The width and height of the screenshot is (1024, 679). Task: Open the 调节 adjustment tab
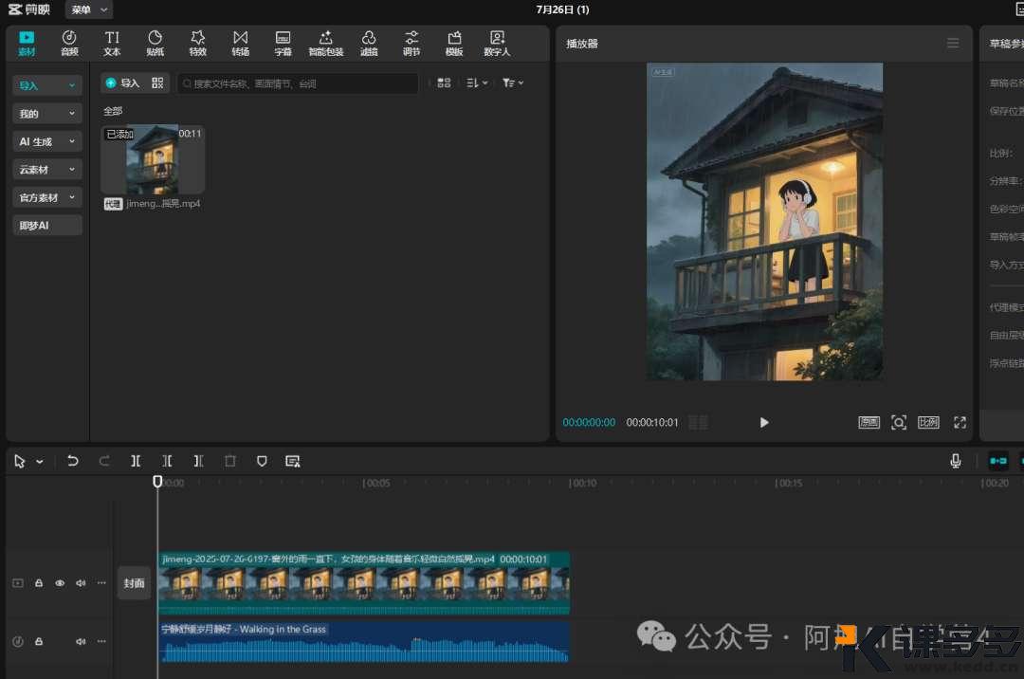[x=411, y=43]
